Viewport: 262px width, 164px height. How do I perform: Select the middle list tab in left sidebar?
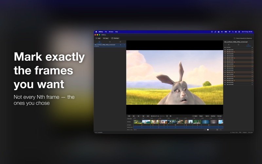point(110,42)
